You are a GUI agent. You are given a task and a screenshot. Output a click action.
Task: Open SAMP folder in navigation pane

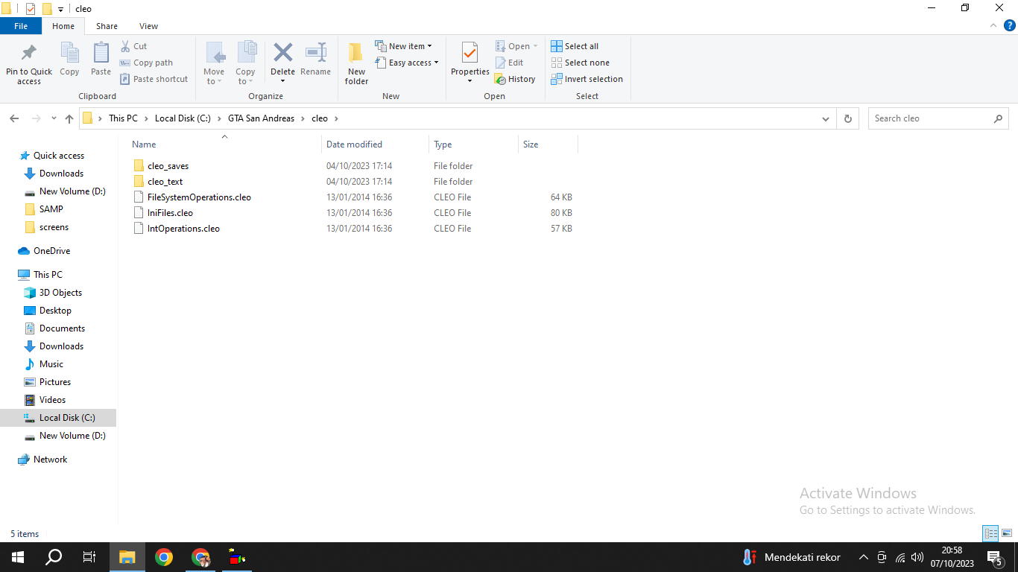(51, 209)
